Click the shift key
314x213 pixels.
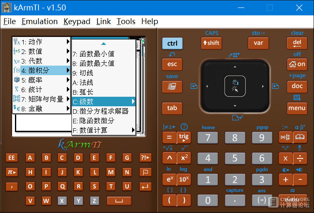pos(211,43)
